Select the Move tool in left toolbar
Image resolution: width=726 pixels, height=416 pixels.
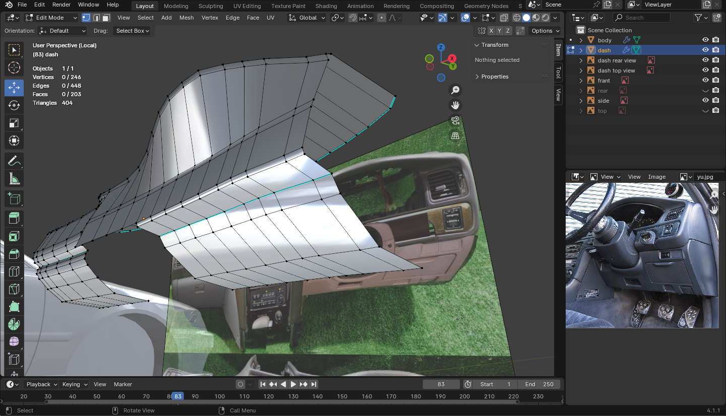coord(14,88)
